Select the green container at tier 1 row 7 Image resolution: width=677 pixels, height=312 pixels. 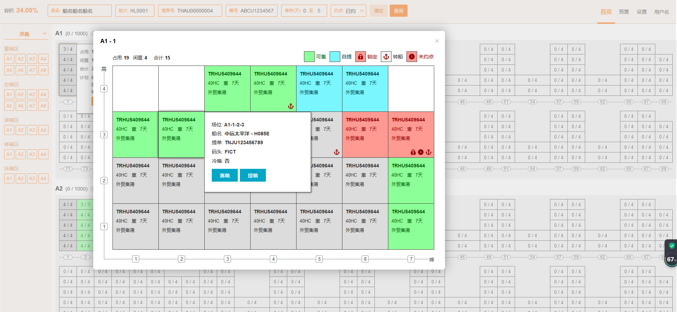(411, 227)
